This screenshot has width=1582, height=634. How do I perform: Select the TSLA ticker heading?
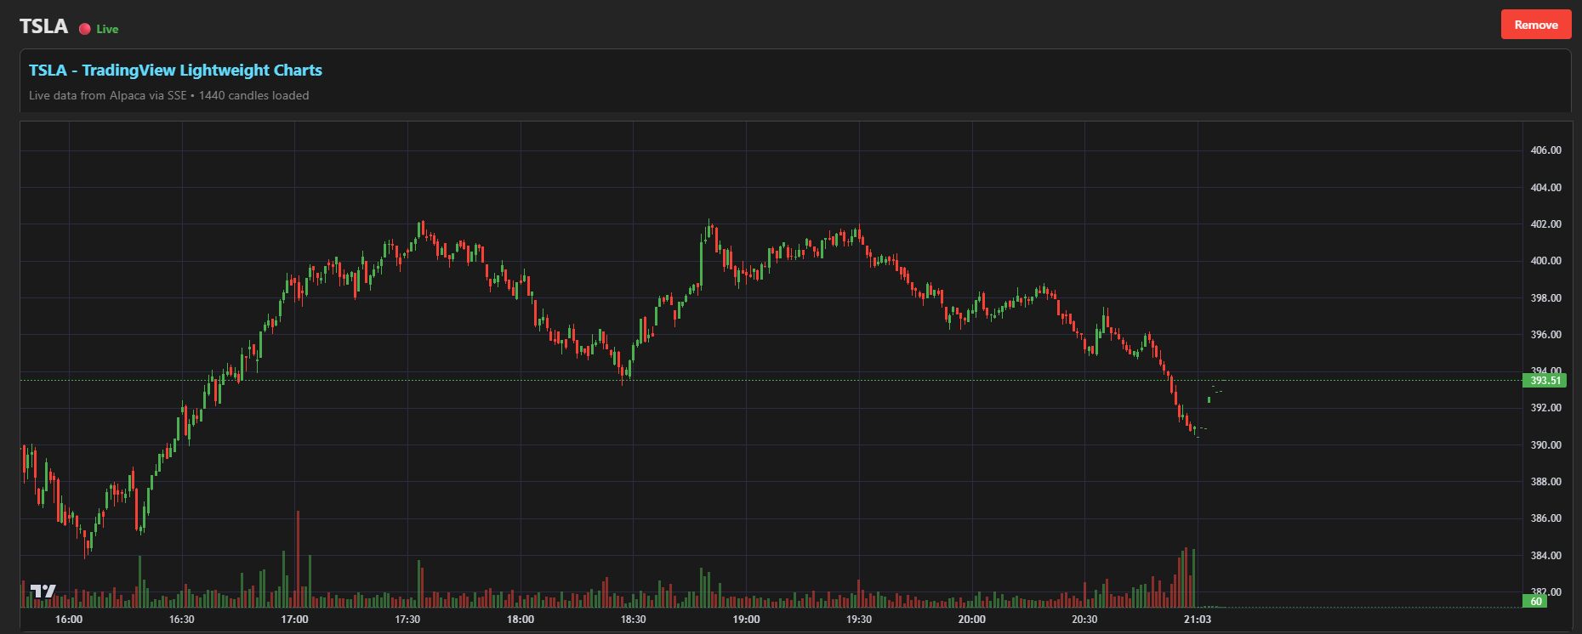click(43, 26)
